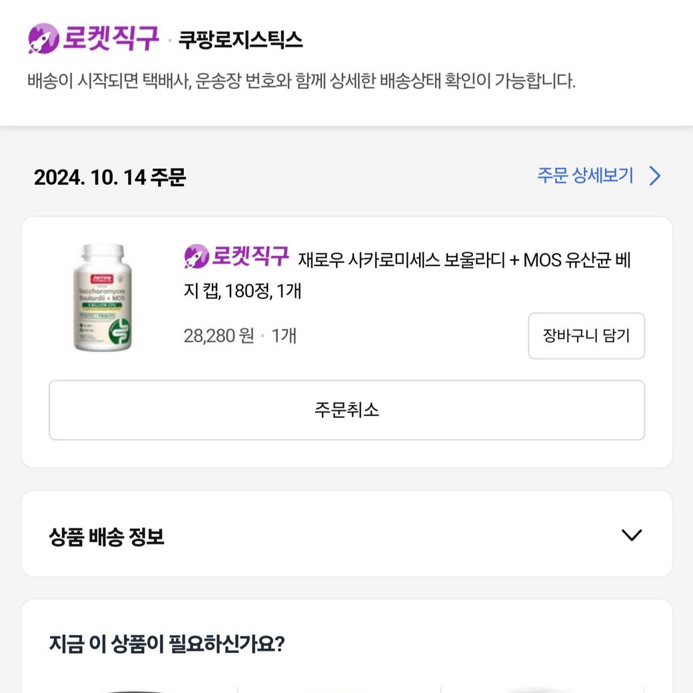Tap the 로켓직구 logo text in the header

(x=111, y=39)
